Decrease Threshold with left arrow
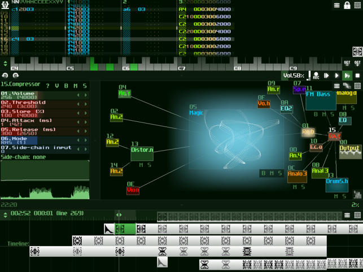363x272 pixels. pyautogui.click(x=78, y=104)
